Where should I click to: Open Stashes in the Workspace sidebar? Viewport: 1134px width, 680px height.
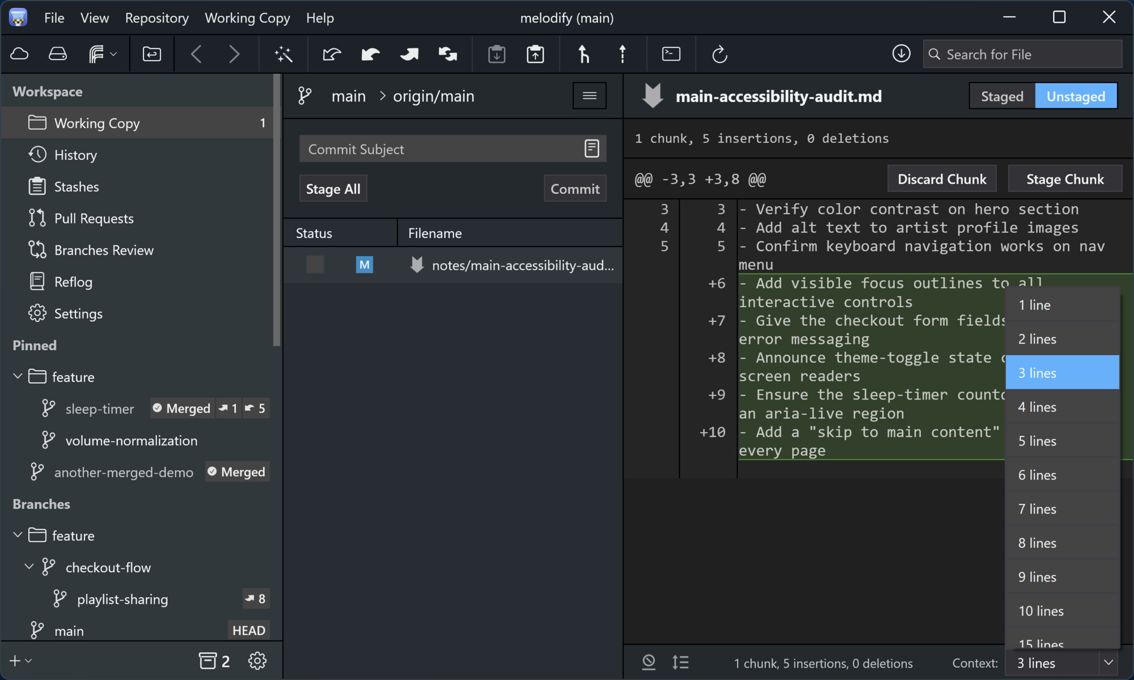pos(137,186)
